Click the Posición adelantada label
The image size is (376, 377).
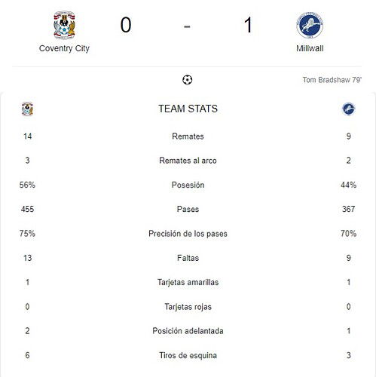click(188, 331)
